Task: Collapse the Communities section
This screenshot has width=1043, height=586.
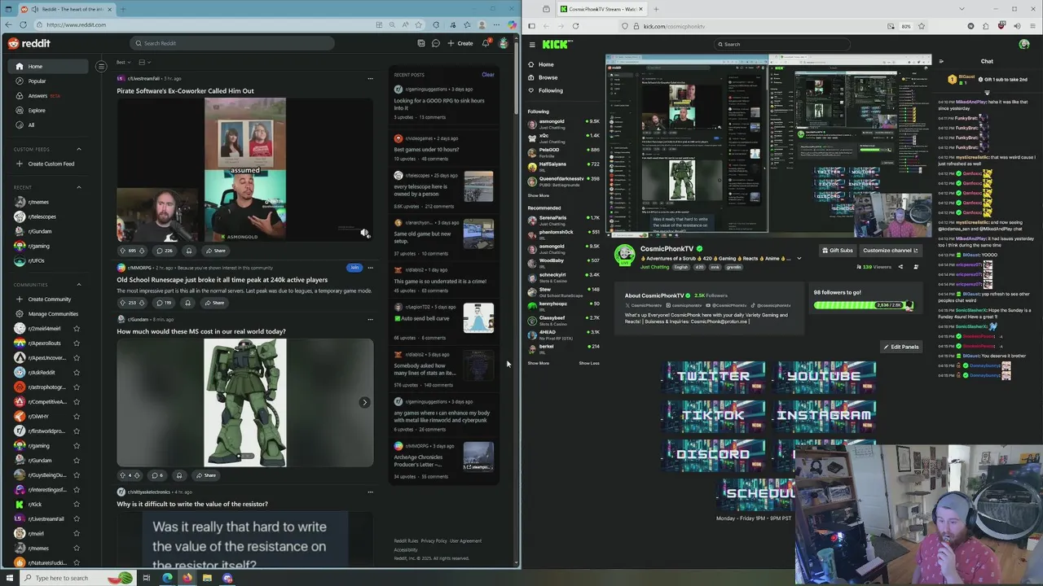Action: point(79,285)
